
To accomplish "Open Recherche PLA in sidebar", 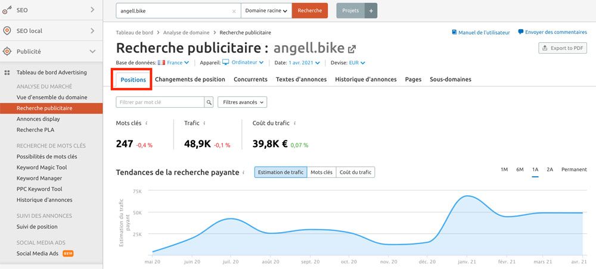I will [35, 130].
